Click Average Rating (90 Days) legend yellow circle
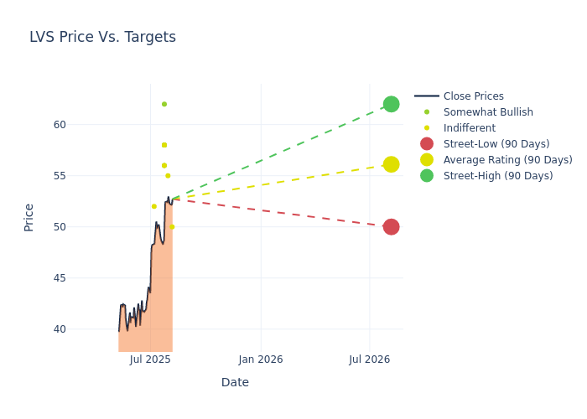Image resolution: width=587 pixels, height=419 pixels. point(427,160)
